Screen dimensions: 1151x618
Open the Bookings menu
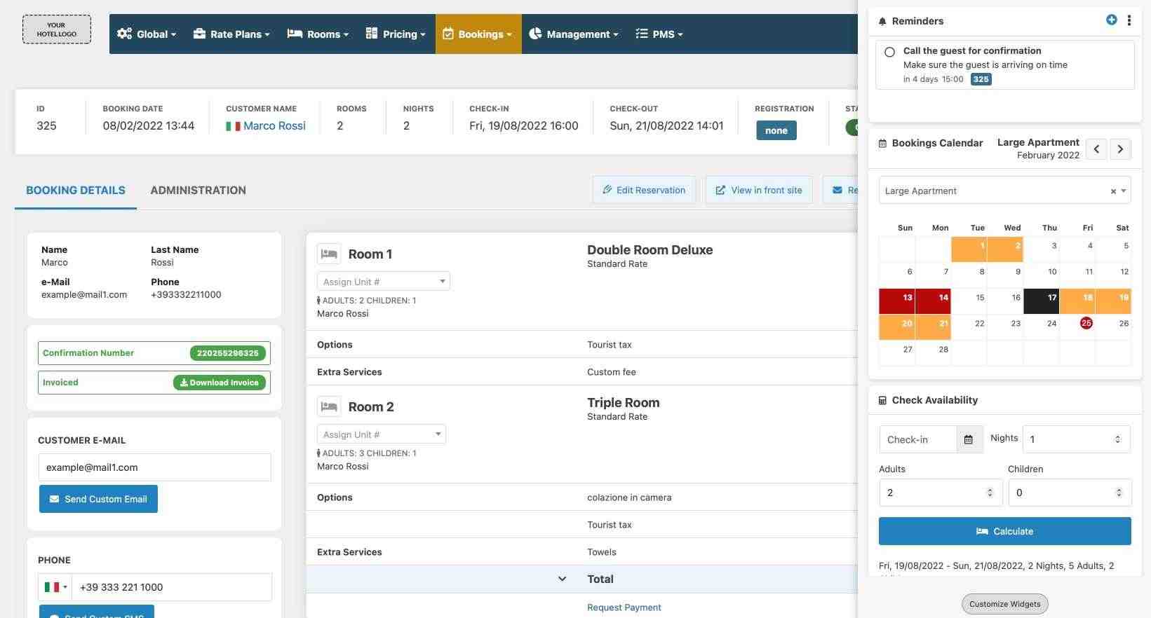coord(478,34)
